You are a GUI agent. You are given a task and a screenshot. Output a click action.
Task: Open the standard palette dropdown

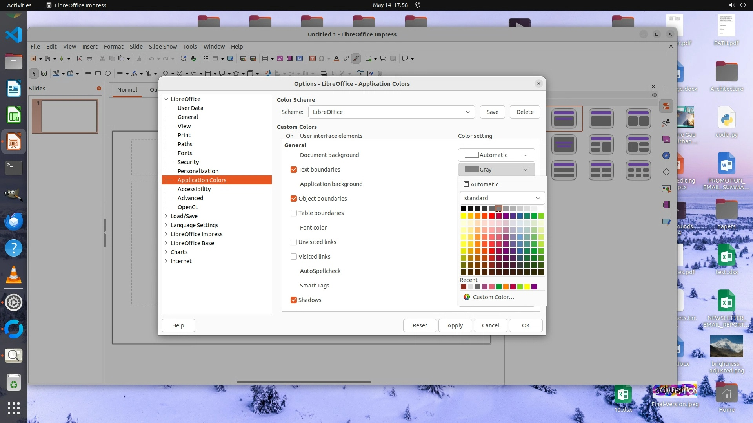tap(502, 198)
